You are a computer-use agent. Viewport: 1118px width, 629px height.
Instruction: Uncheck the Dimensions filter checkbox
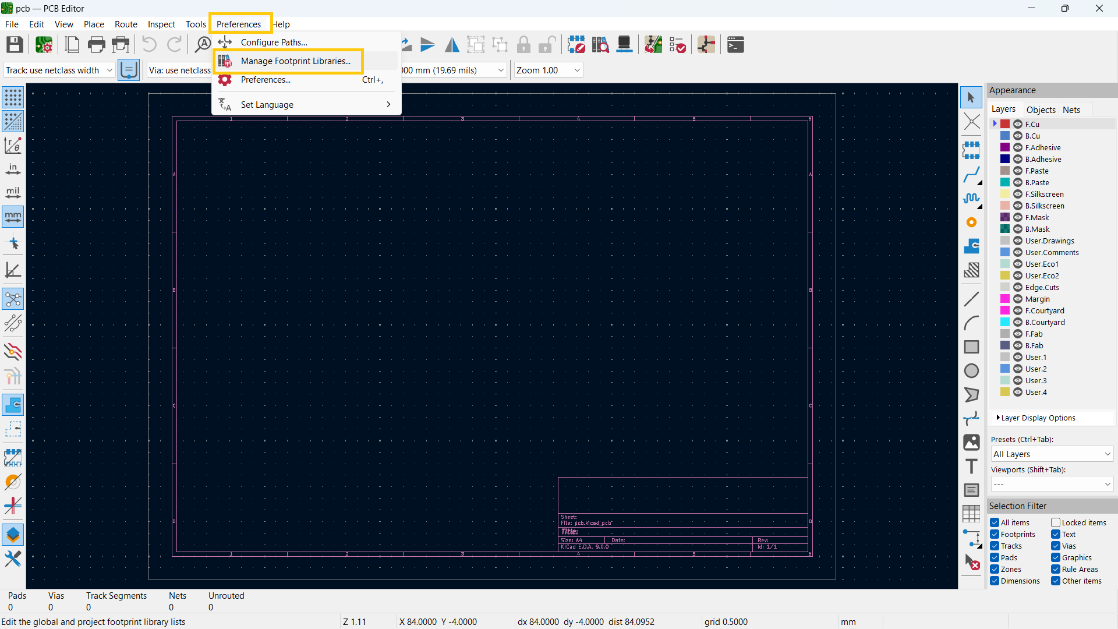click(x=995, y=581)
